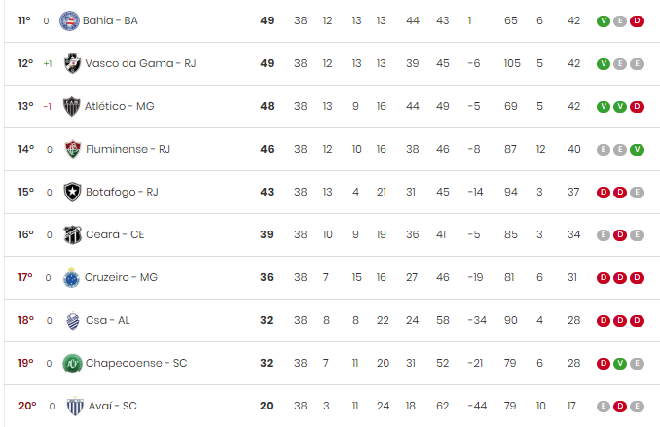
Task: Click Atlético - MG's 48 points value
Action: (267, 106)
